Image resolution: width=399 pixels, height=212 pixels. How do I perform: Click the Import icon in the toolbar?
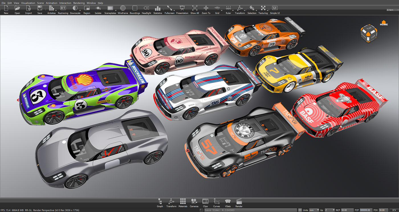coord(28,9)
